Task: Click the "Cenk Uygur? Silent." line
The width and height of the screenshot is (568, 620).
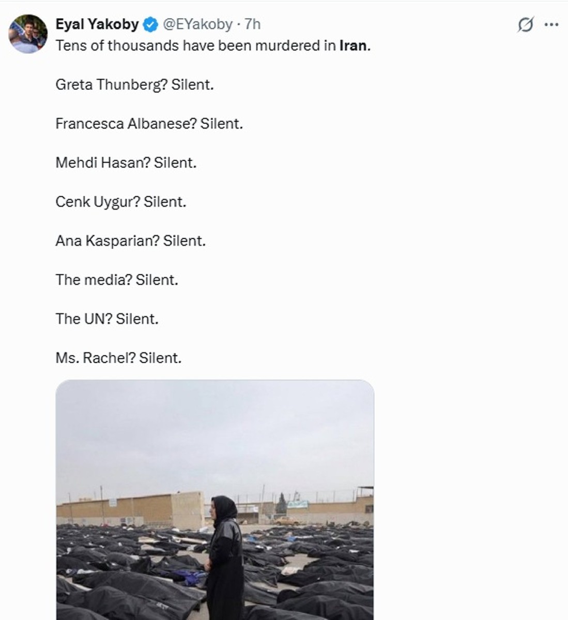Action: click(x=120, y=202)
